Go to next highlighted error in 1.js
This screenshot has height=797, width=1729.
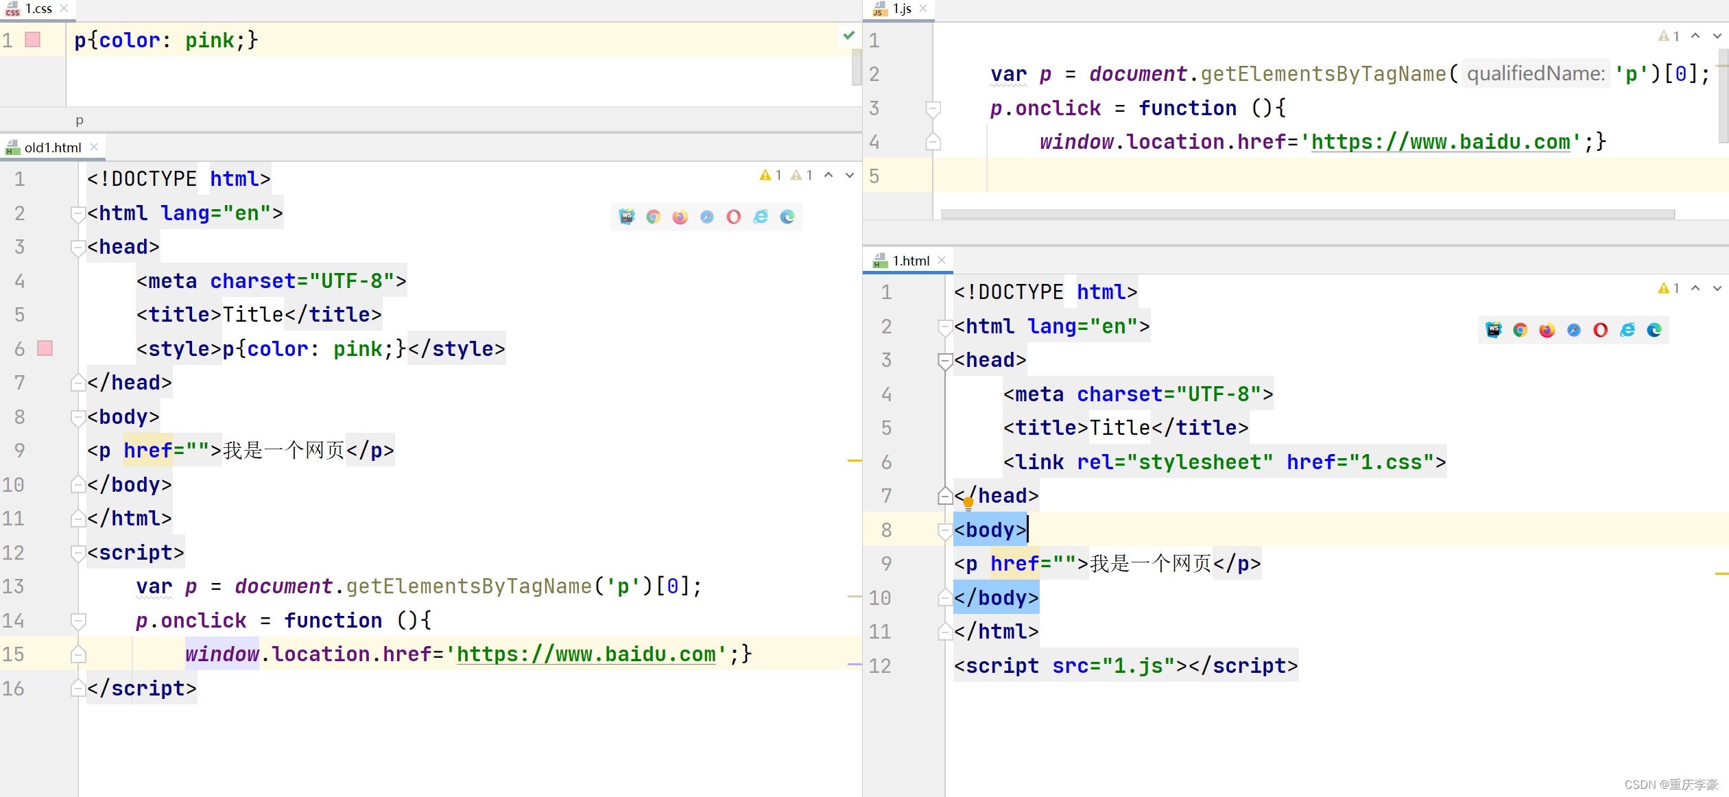tap(1717, 36)
